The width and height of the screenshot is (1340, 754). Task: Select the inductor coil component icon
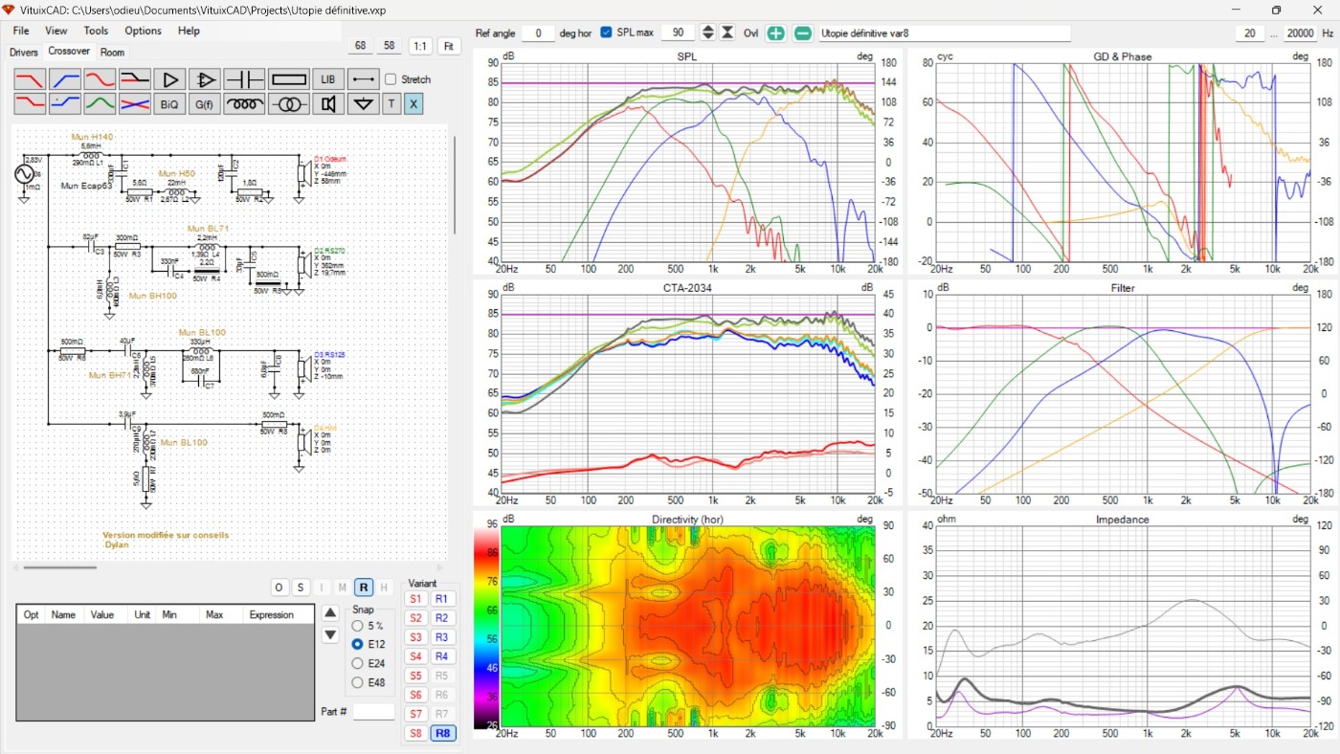pyautogui.click(x=245, y=104)
